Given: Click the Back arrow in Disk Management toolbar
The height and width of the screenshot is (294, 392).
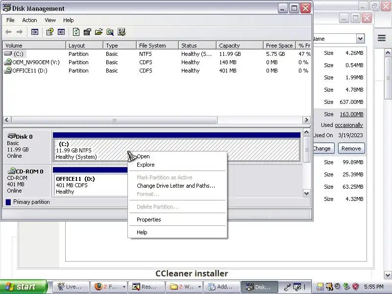Looking at the screenshot, I should 8,32.
